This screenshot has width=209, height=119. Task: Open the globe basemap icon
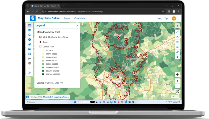30,63
